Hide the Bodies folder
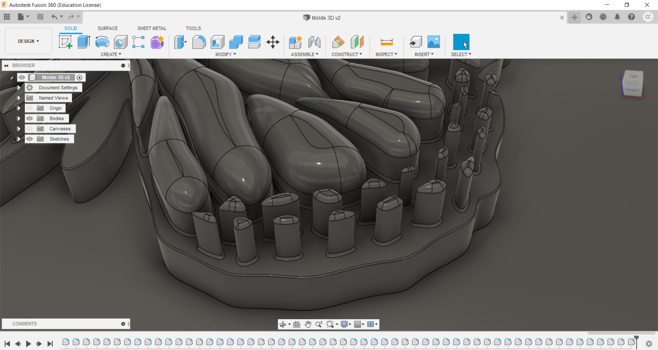 coord(30,118)
